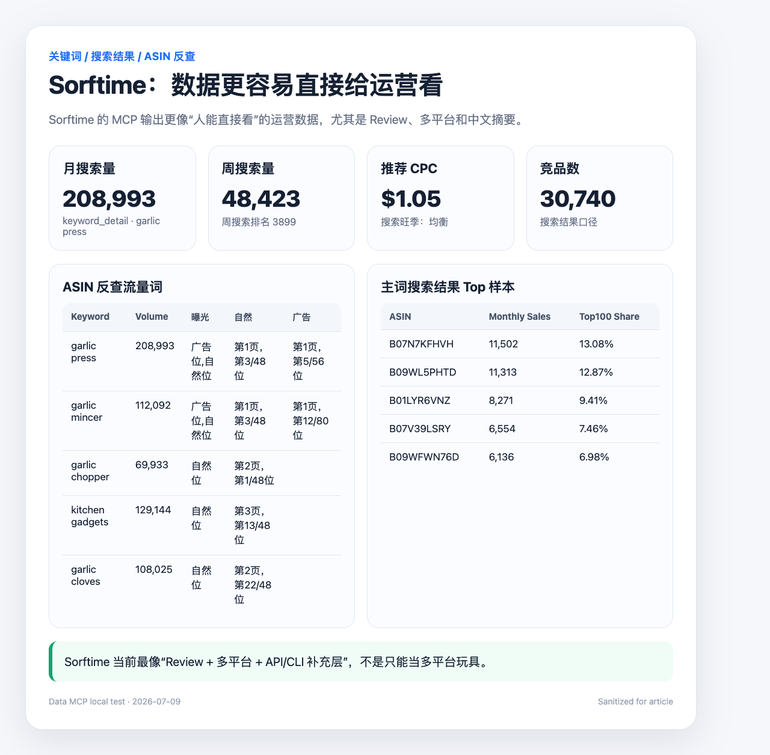Viewport: 770px width, 755px height.
Task: Click monthly sales 8,271
Action: pos(501,400)
